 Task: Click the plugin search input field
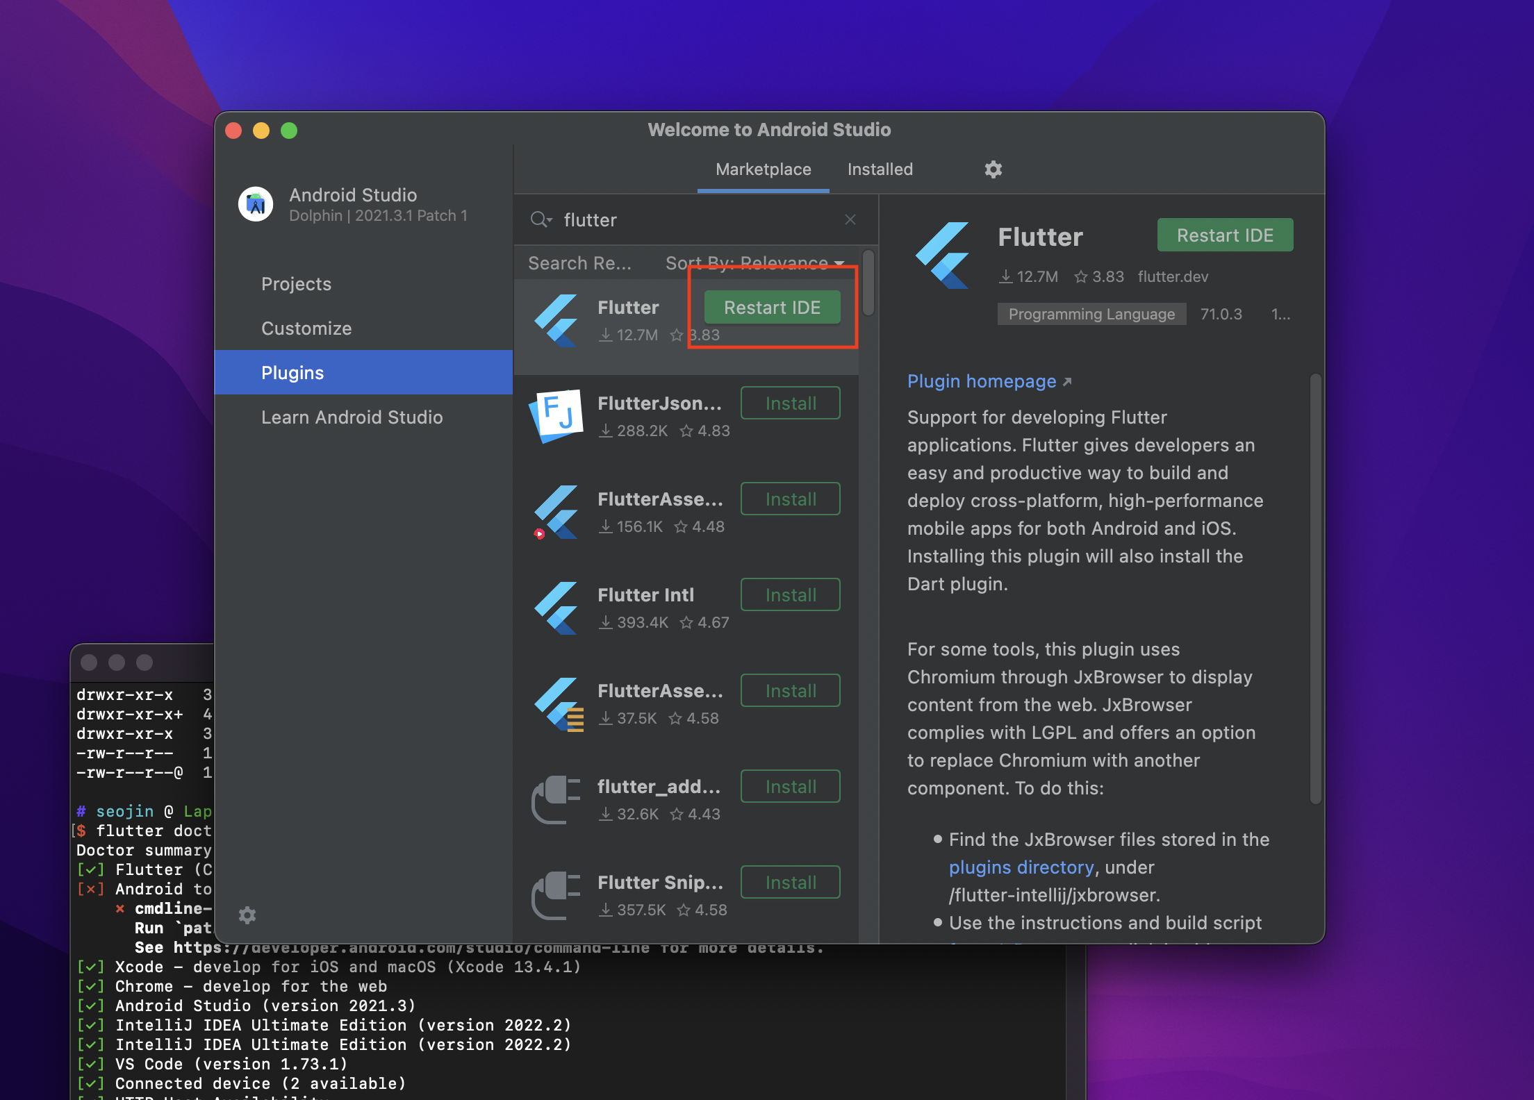[x=695, y=220]
